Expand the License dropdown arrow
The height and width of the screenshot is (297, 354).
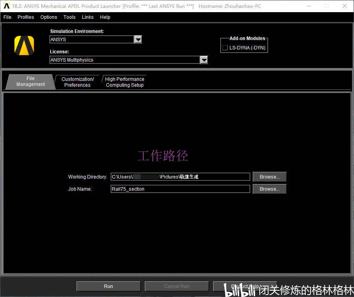204,60
